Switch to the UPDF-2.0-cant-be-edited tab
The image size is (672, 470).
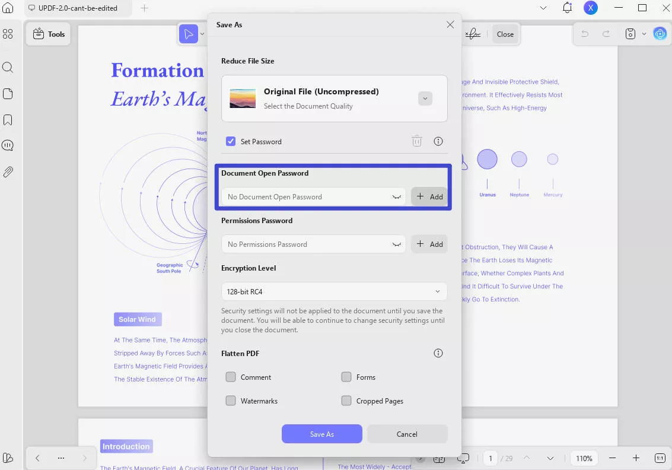pos(78,8)
